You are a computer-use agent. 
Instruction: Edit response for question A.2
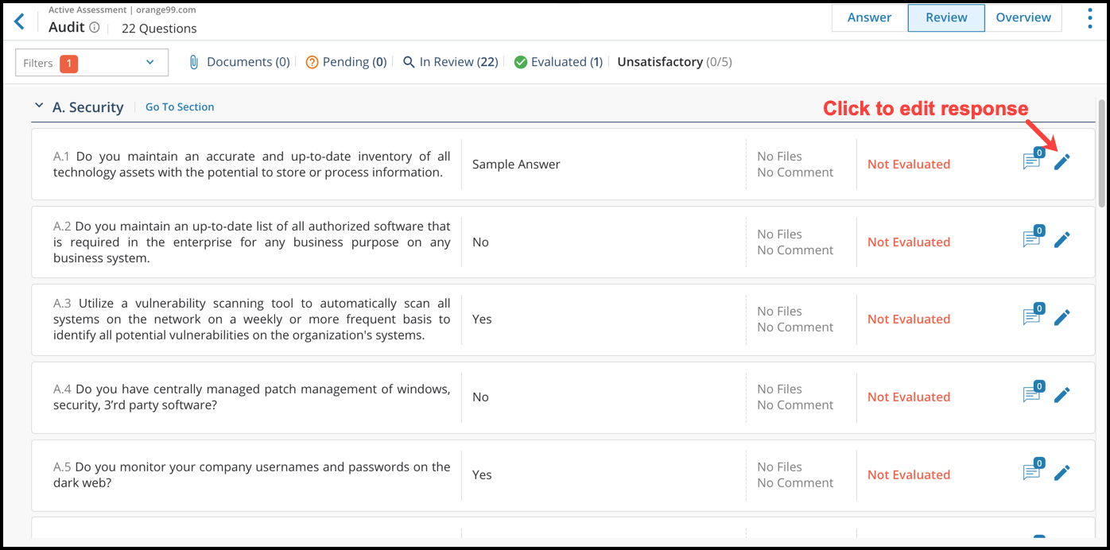pyautogui.click(x=1062, y=240)
